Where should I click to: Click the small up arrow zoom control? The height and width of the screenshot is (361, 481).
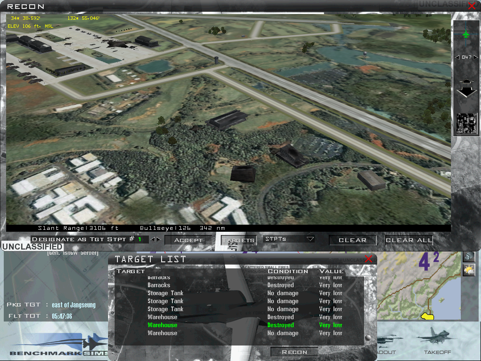click(x=466, y=81)
